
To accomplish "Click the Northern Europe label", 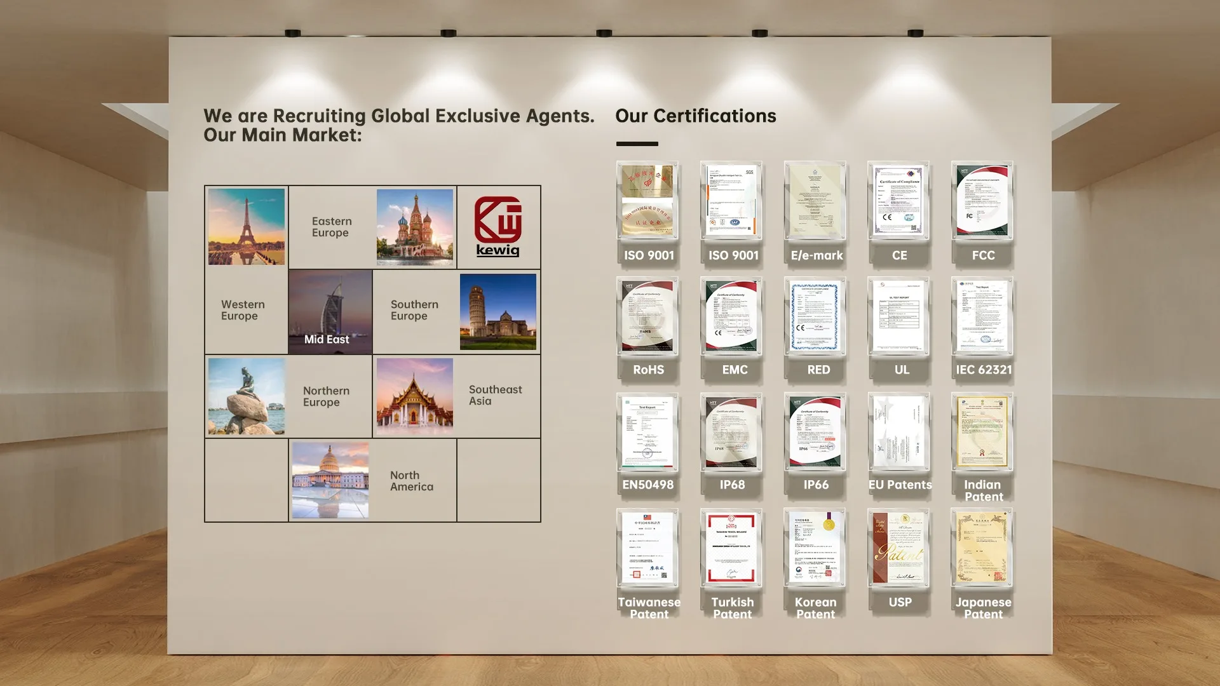I will click(x=326, y=396).
